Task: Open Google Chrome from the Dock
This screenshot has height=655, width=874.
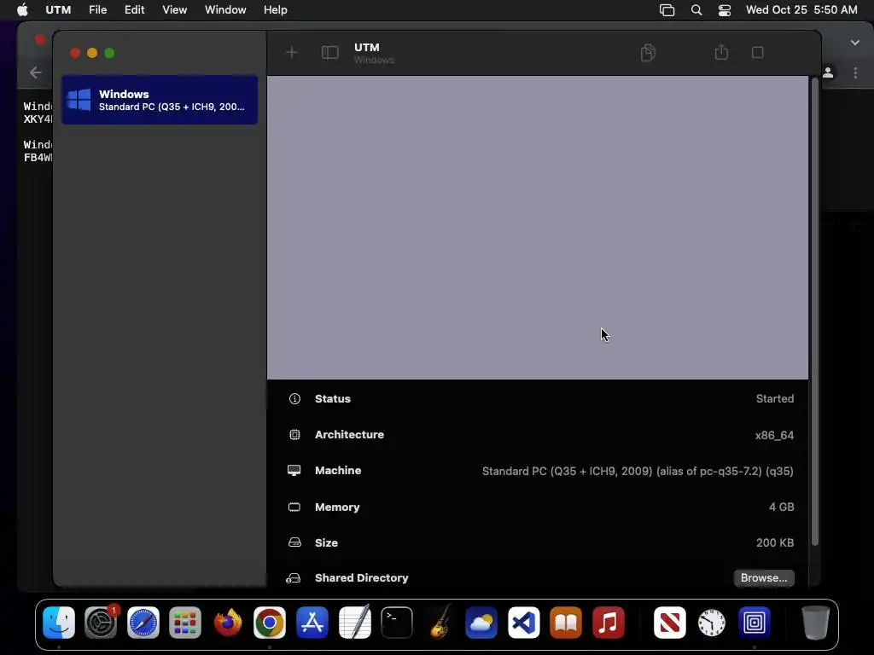Action: pyautogui.click(x=270, y=623)
